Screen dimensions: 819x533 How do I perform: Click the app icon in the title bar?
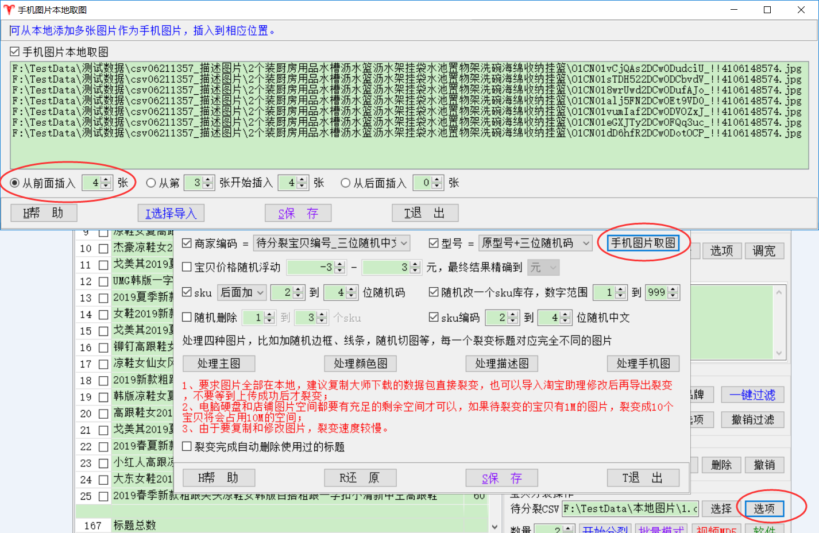pos(9,10)
